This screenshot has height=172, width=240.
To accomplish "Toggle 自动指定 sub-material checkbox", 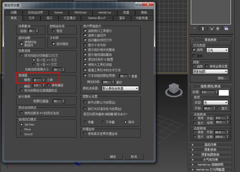I will (x=54, y=44).
